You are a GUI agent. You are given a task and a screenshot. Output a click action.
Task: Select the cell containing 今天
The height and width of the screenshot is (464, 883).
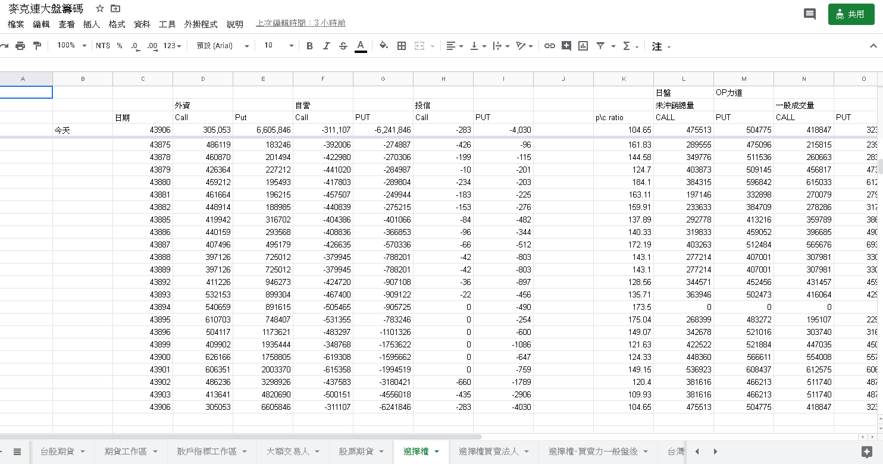(x=83, y=130)
